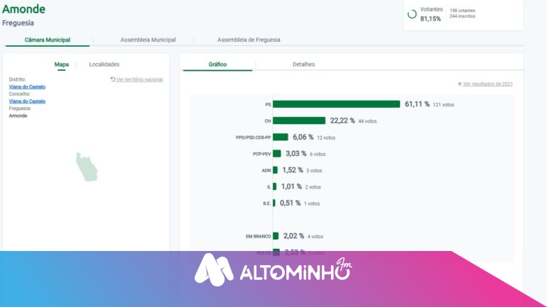Click the 61,11 % value

click(417, 104)
